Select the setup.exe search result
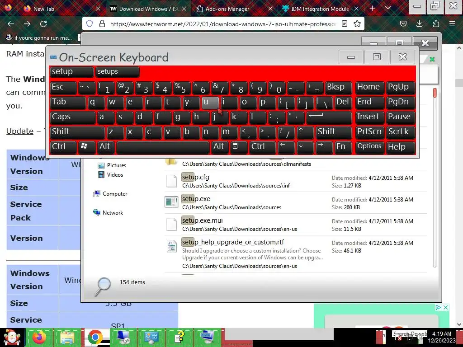The image size is (463, 347). click(295, 203)
